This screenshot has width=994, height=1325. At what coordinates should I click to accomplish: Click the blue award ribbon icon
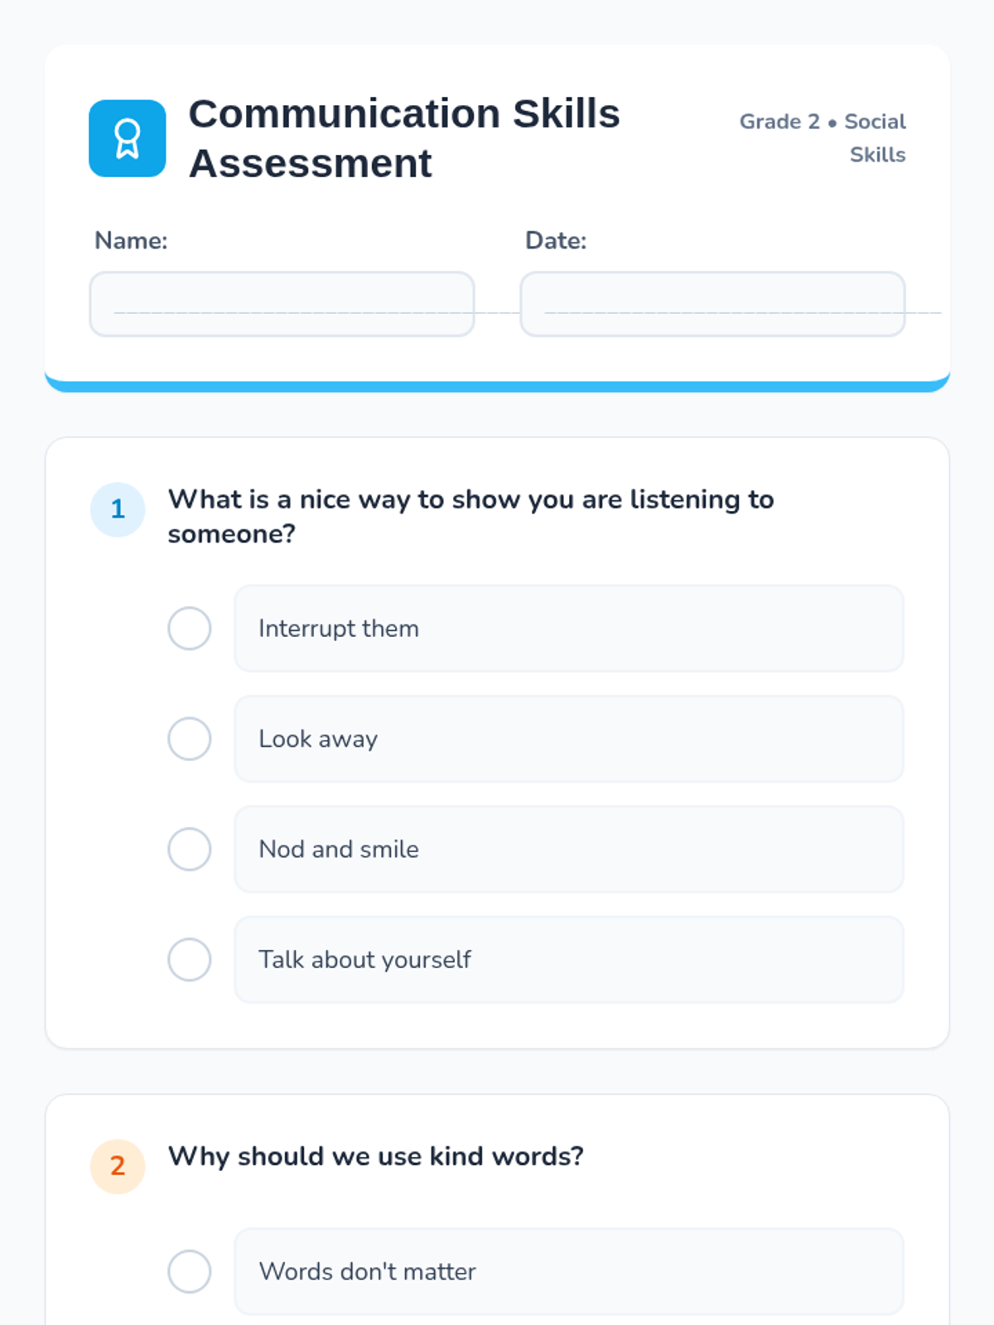(128, 138)
